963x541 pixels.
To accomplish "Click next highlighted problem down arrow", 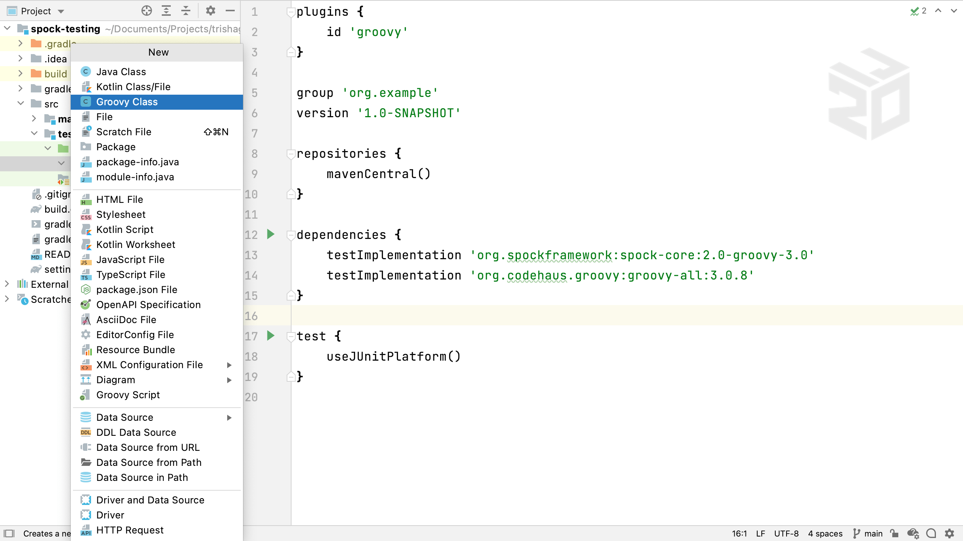I will [954, 11].
